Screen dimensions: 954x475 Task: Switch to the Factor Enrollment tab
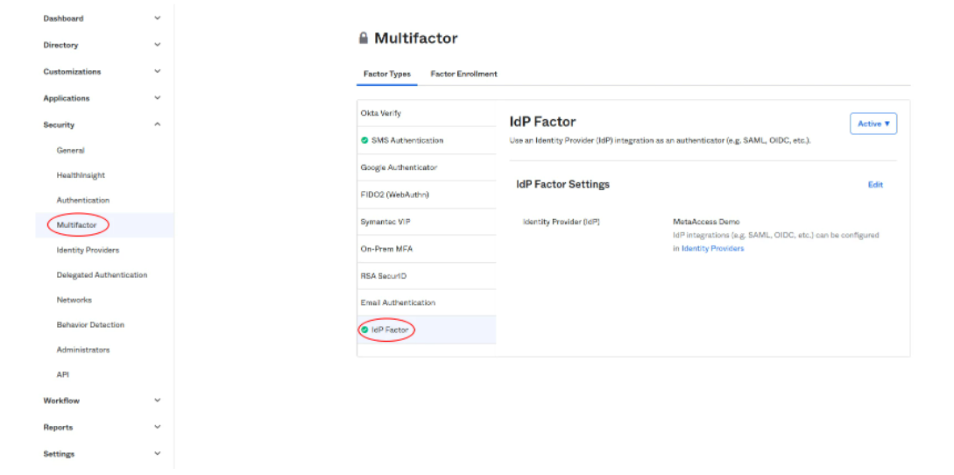coord(463,74)
